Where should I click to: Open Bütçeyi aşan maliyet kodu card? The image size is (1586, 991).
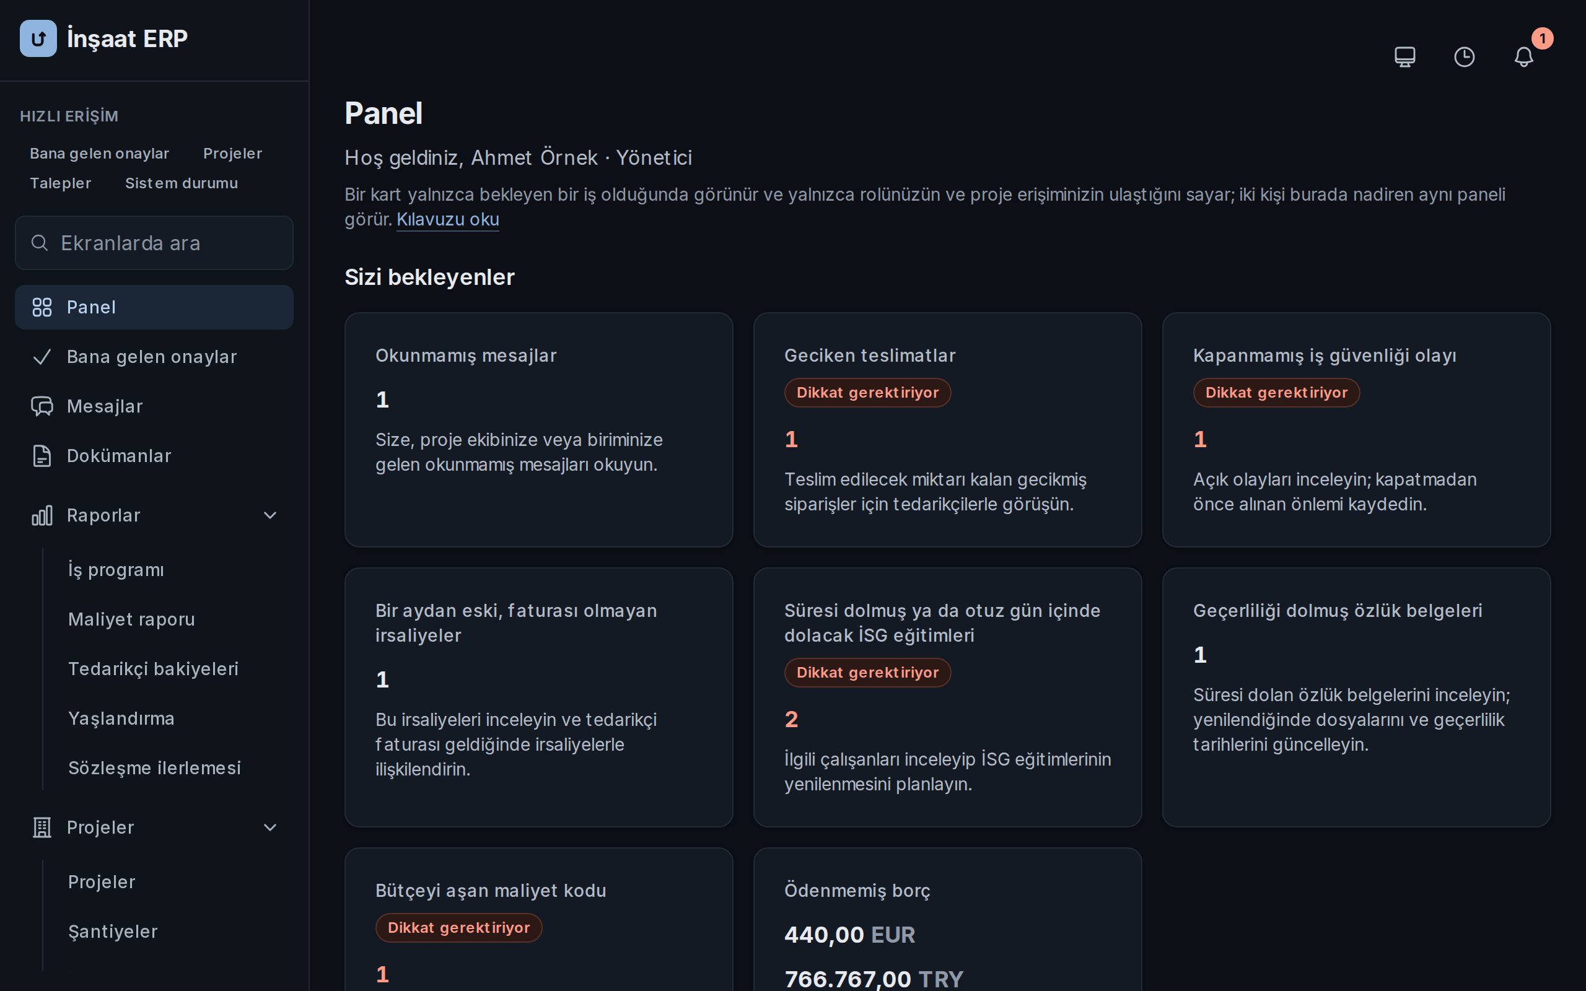[x=539, y=920]
